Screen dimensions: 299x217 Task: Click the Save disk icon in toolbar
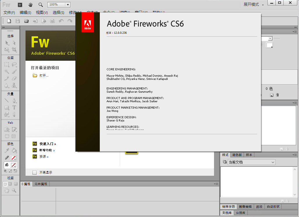18,21
